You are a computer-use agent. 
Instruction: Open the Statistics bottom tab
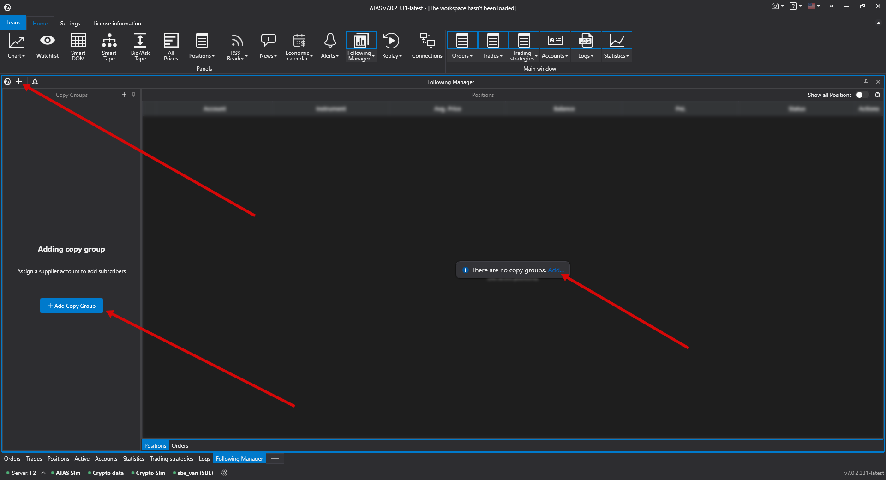pyautogui.click(x=133, y=459)
